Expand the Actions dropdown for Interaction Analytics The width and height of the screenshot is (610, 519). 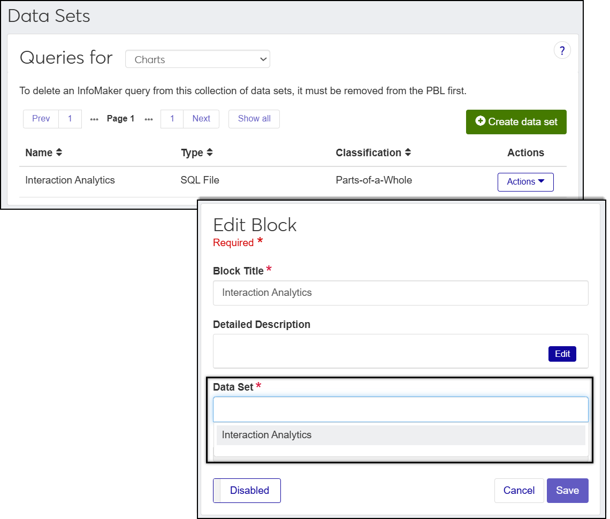[525, 182]
